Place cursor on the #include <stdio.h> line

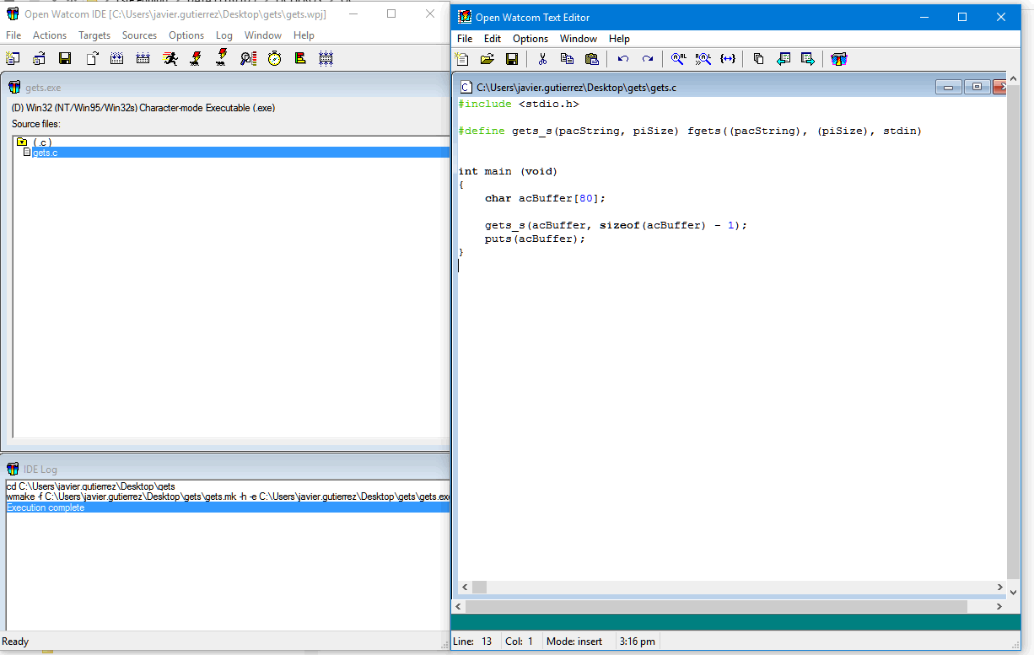click(x=519, y=104)
